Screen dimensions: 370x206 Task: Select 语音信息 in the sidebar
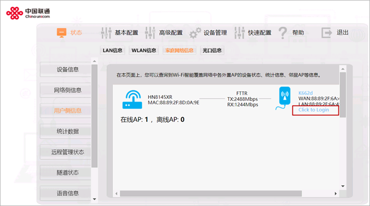(x=65, y=193)
